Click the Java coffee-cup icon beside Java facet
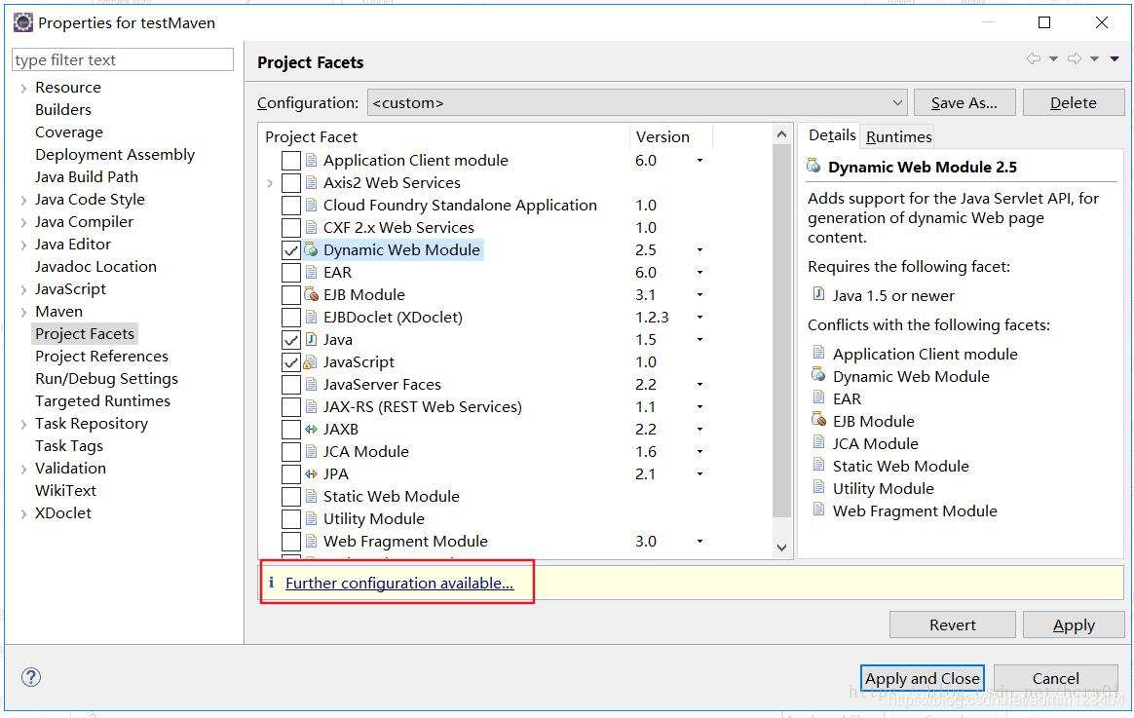This screenshot has width=1134, height=718. [x=311, y=339]
